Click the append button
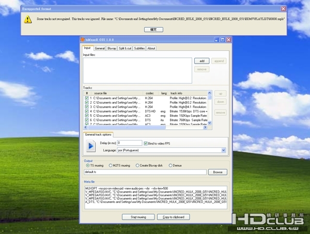 219,61
